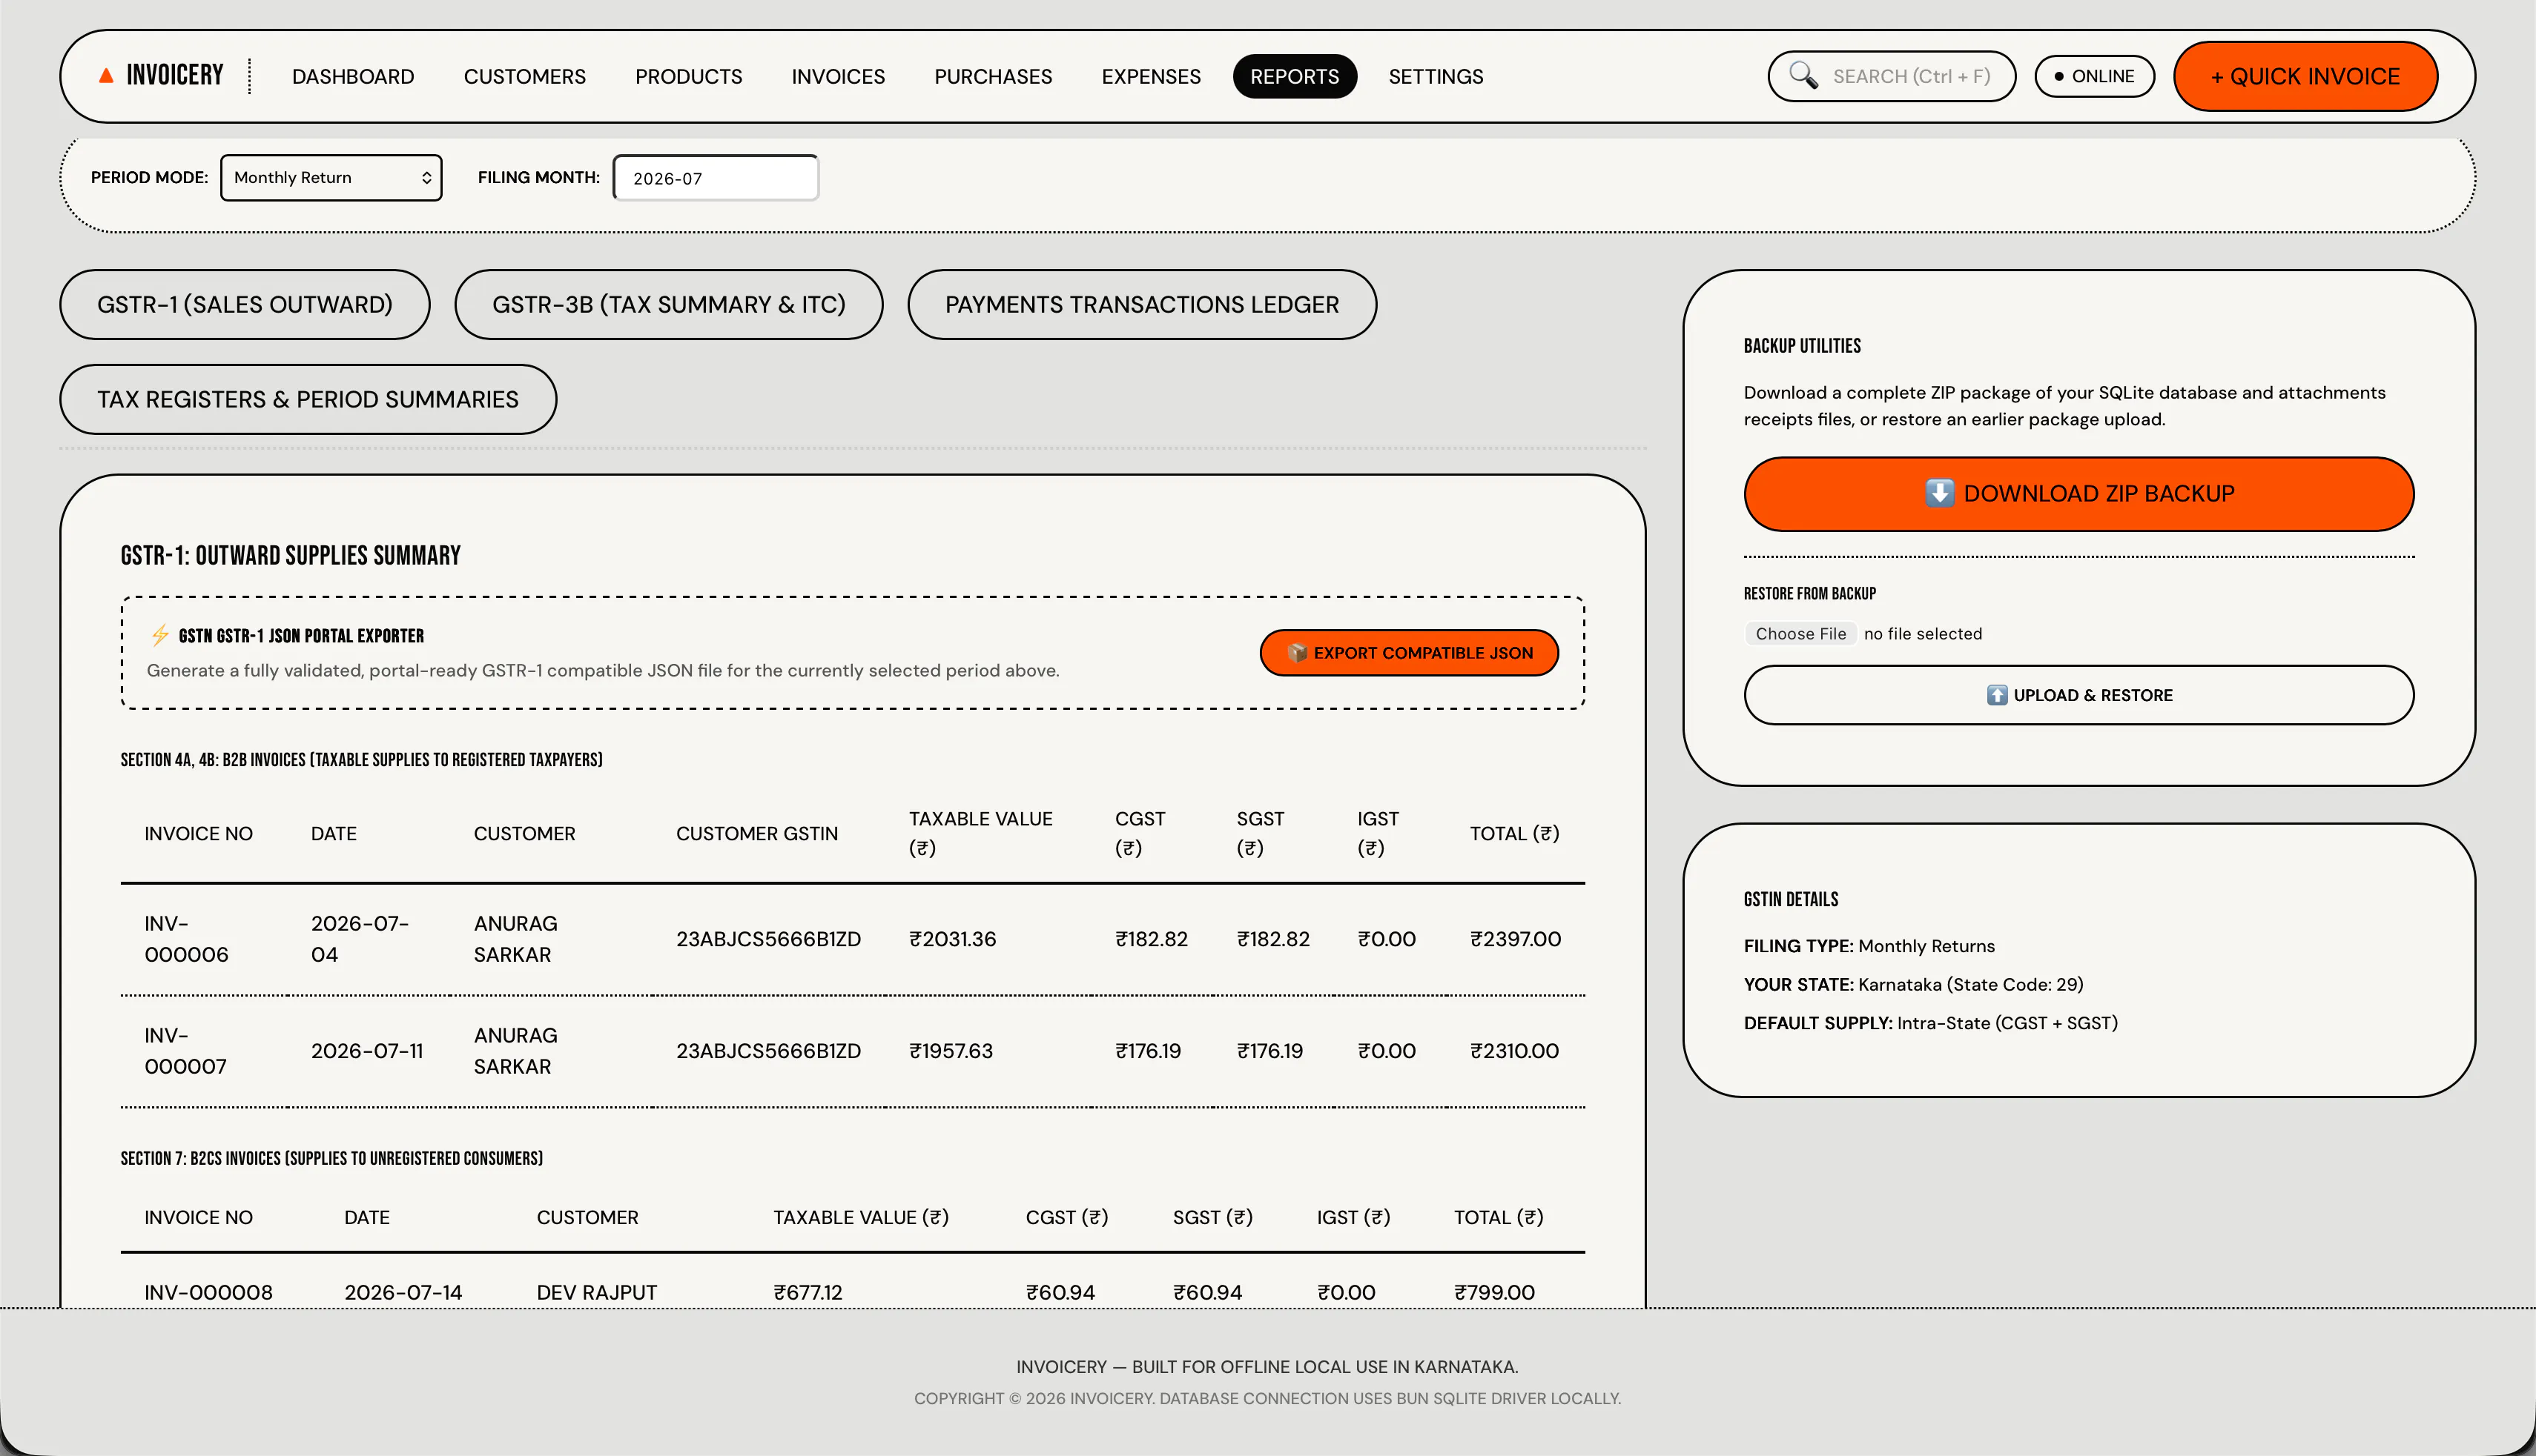Click the Online status button
The image size is (2536, 1456).
click(x=2095, y=77)
